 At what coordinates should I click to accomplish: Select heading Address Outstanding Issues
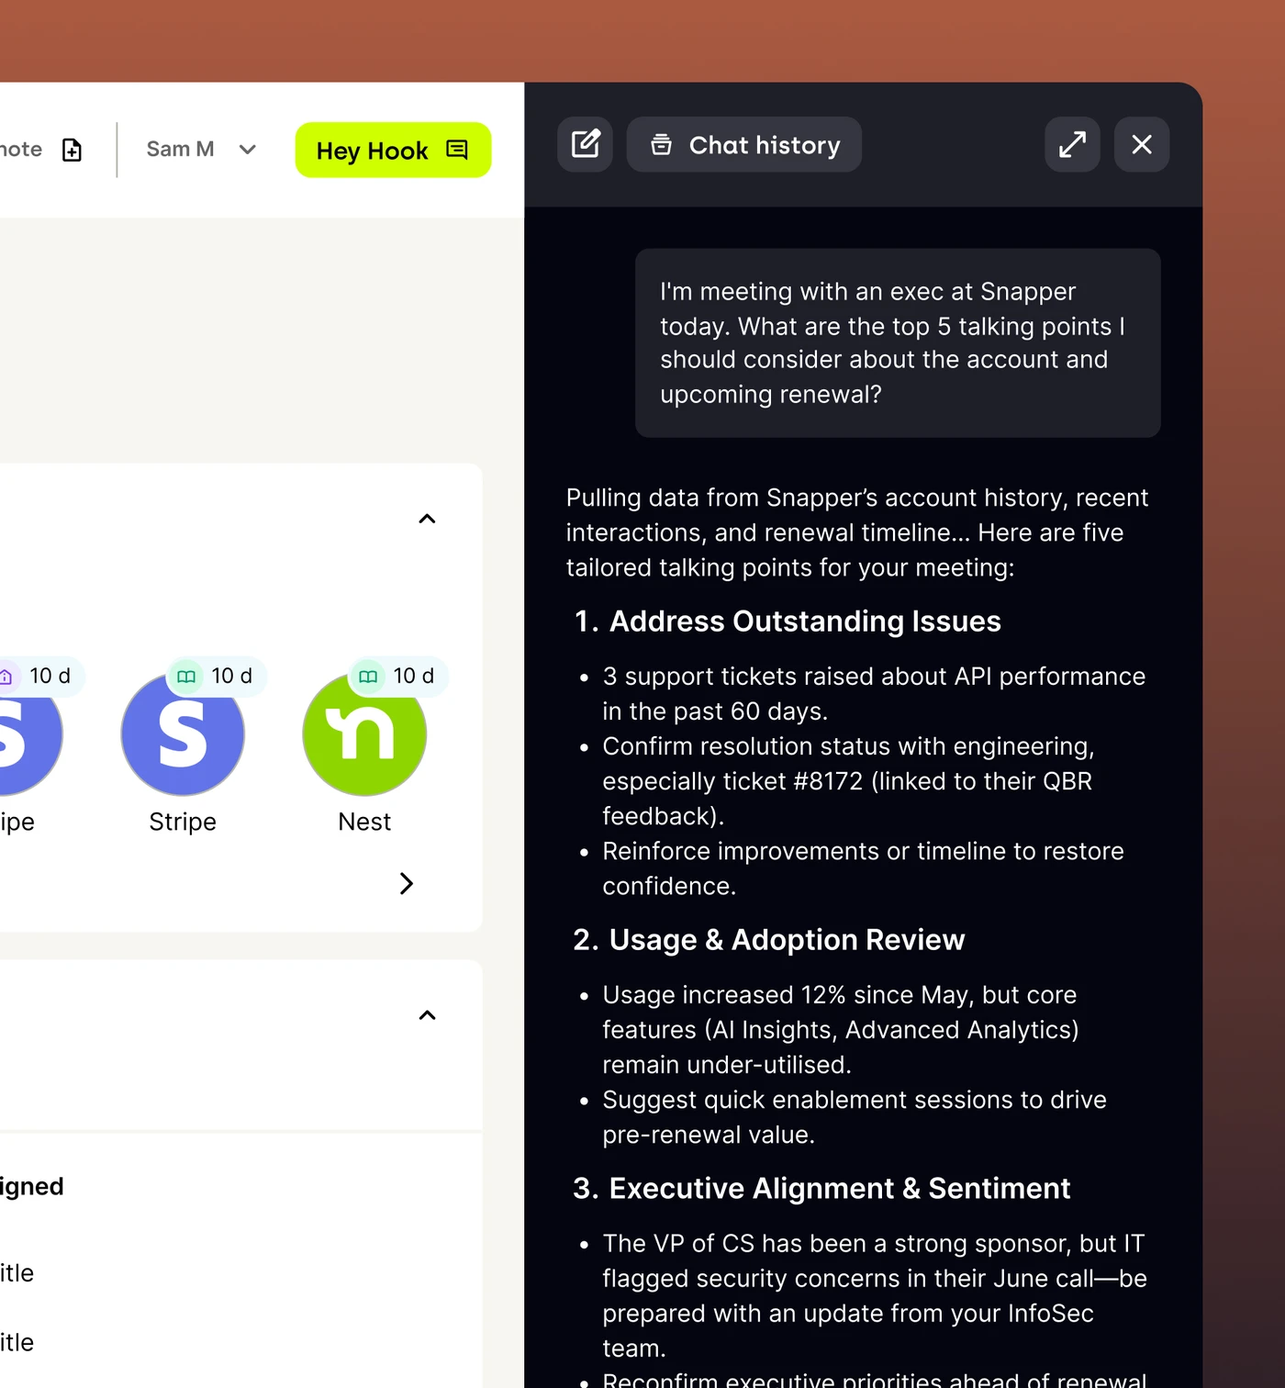pos(805,621)
